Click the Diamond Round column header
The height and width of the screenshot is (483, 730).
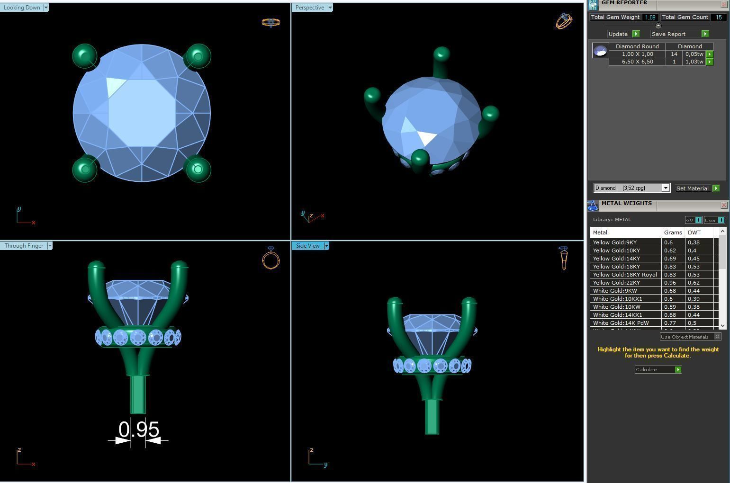coord(637,46)
